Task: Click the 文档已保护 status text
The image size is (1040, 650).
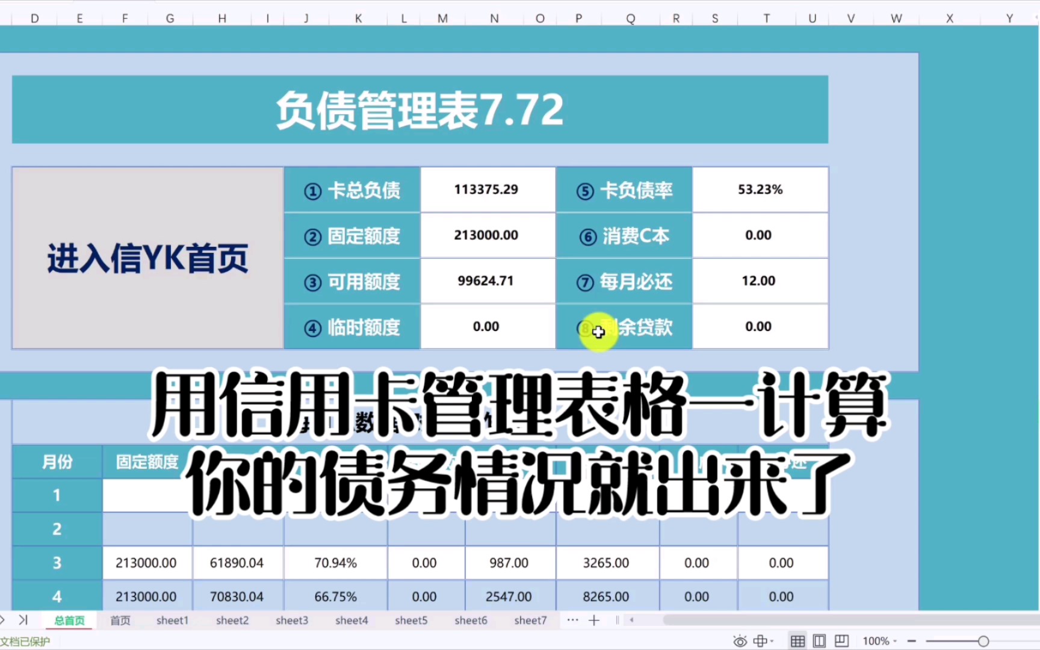Action: 25,642
